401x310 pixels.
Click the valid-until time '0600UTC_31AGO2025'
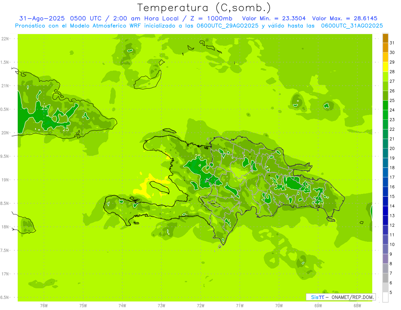click(352, 26)
